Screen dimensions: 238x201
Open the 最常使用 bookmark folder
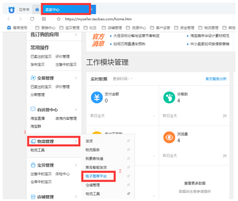coord(17,28)
